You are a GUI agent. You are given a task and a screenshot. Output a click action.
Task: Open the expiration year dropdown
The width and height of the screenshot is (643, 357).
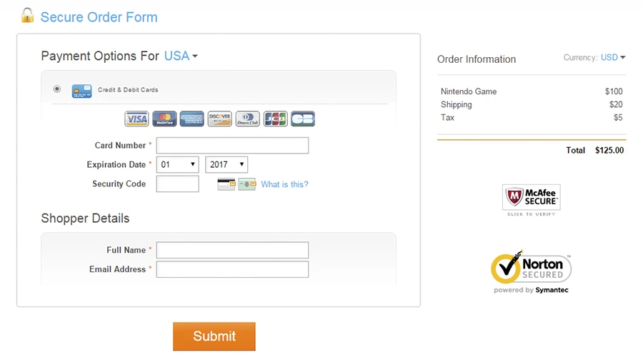point(226,165)
